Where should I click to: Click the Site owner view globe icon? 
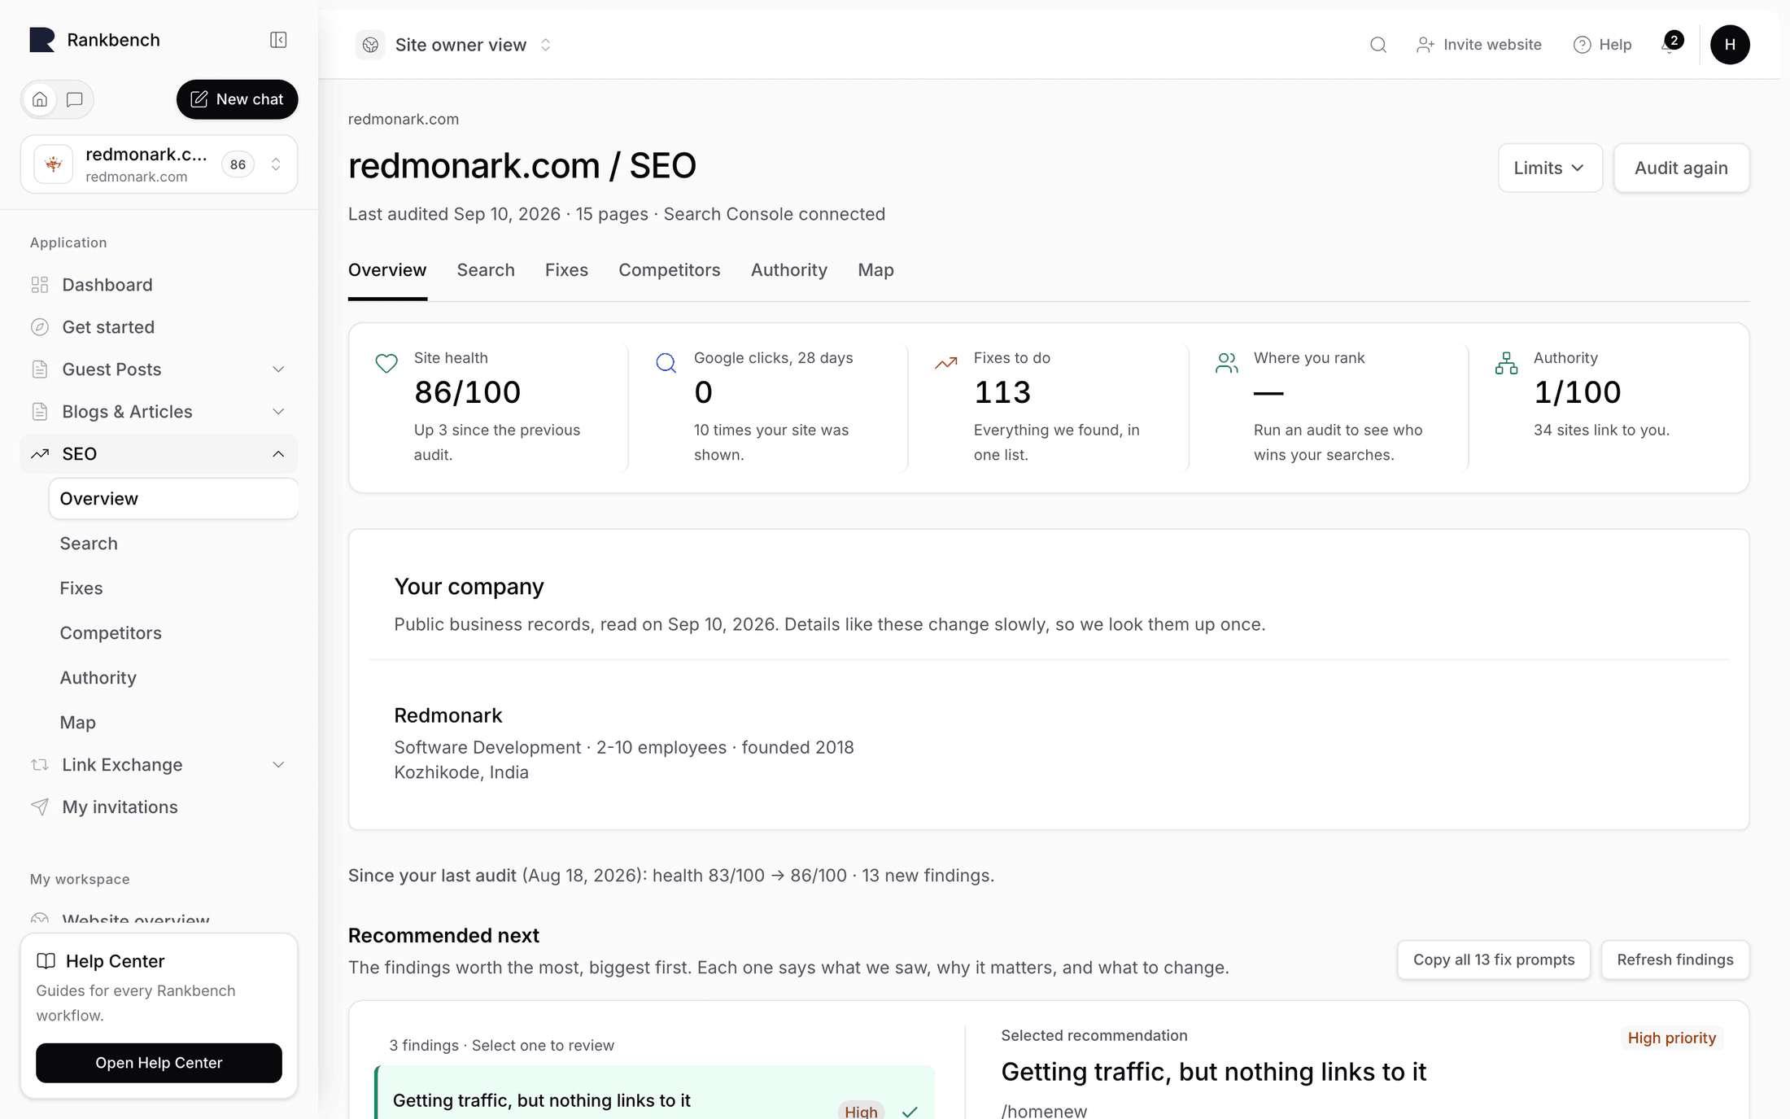(x=370, y=45)
